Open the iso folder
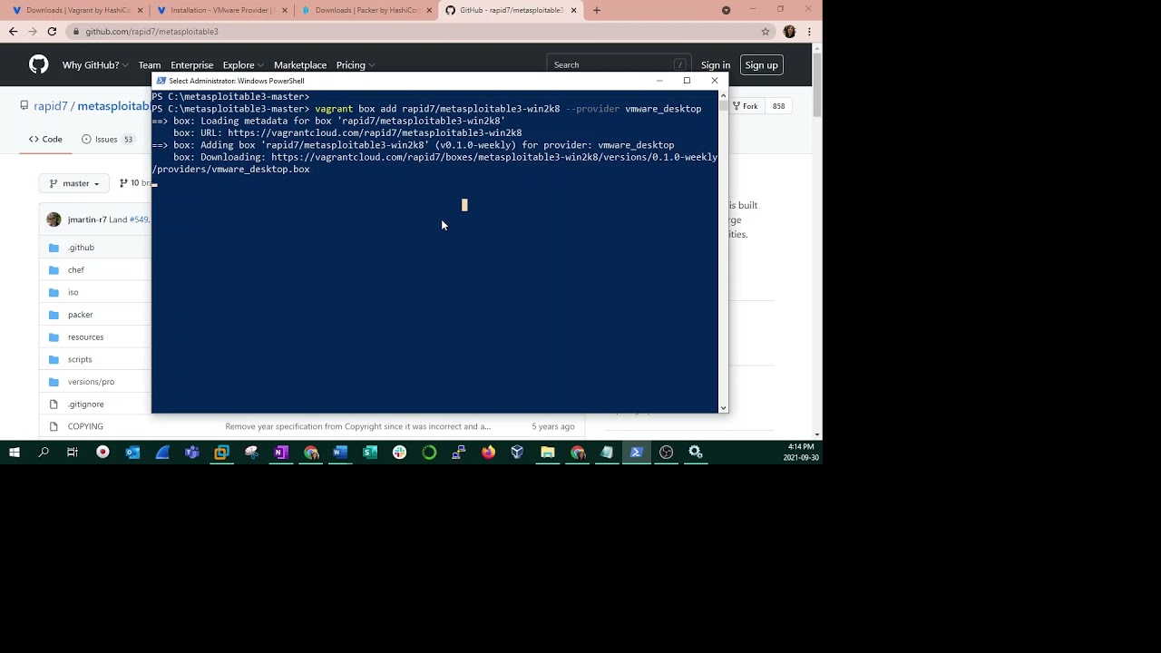1161x653 pixels. coord(73,292)
